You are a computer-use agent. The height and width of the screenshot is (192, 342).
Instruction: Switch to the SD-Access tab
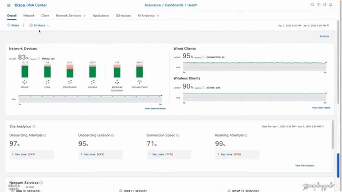[123, 15]
